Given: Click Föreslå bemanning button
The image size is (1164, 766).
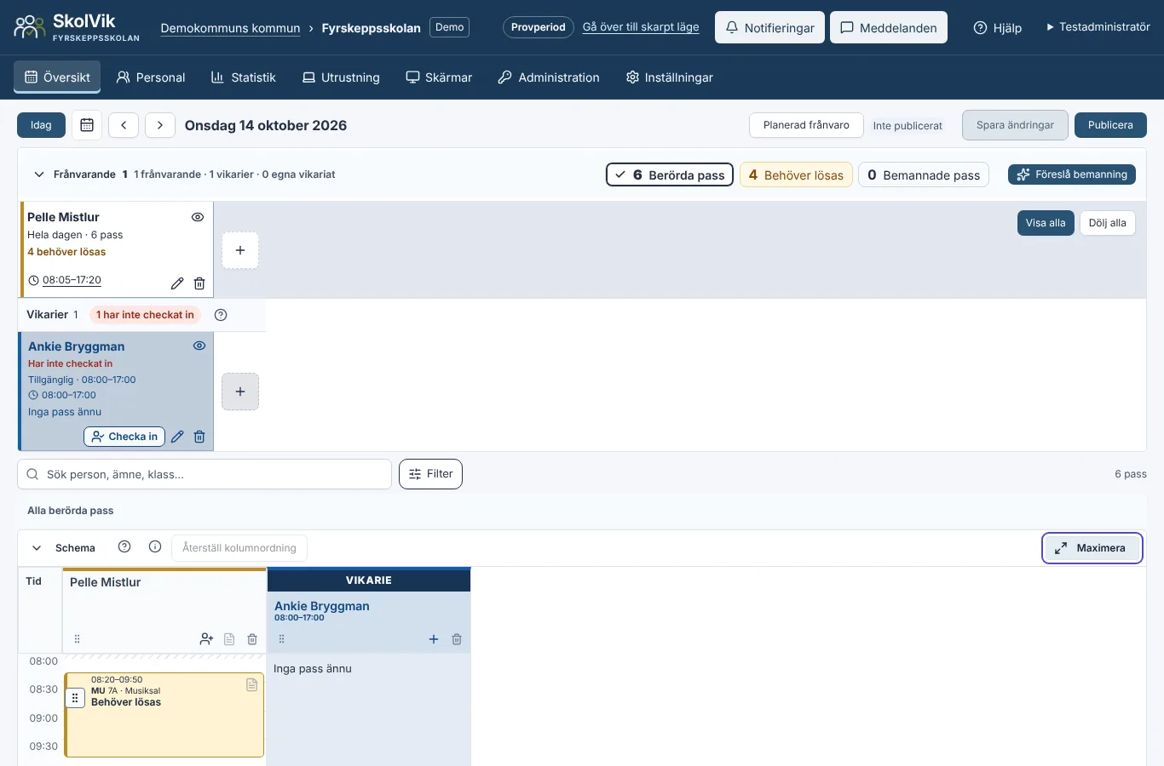Looking at the screenshot, I should [1072, 174].
